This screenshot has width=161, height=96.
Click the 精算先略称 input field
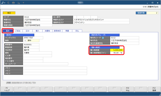point(38,25)
